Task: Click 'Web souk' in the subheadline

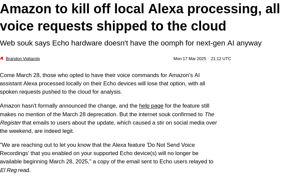Action: pos(17,43)
